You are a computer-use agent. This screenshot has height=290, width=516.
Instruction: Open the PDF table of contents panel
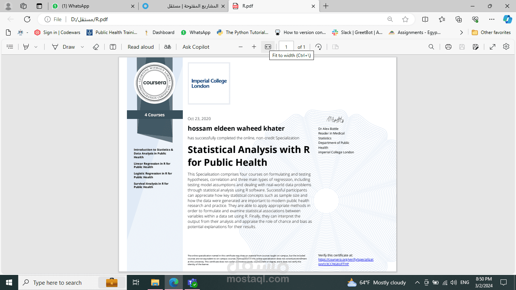click(10, 46)
